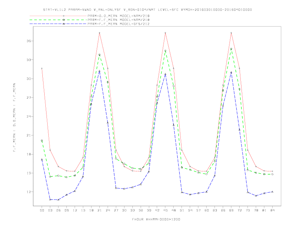Viewport: 297px width, 229px height.
Task: Click blue line triangle marker at hour 00
Action: point(42,160)
